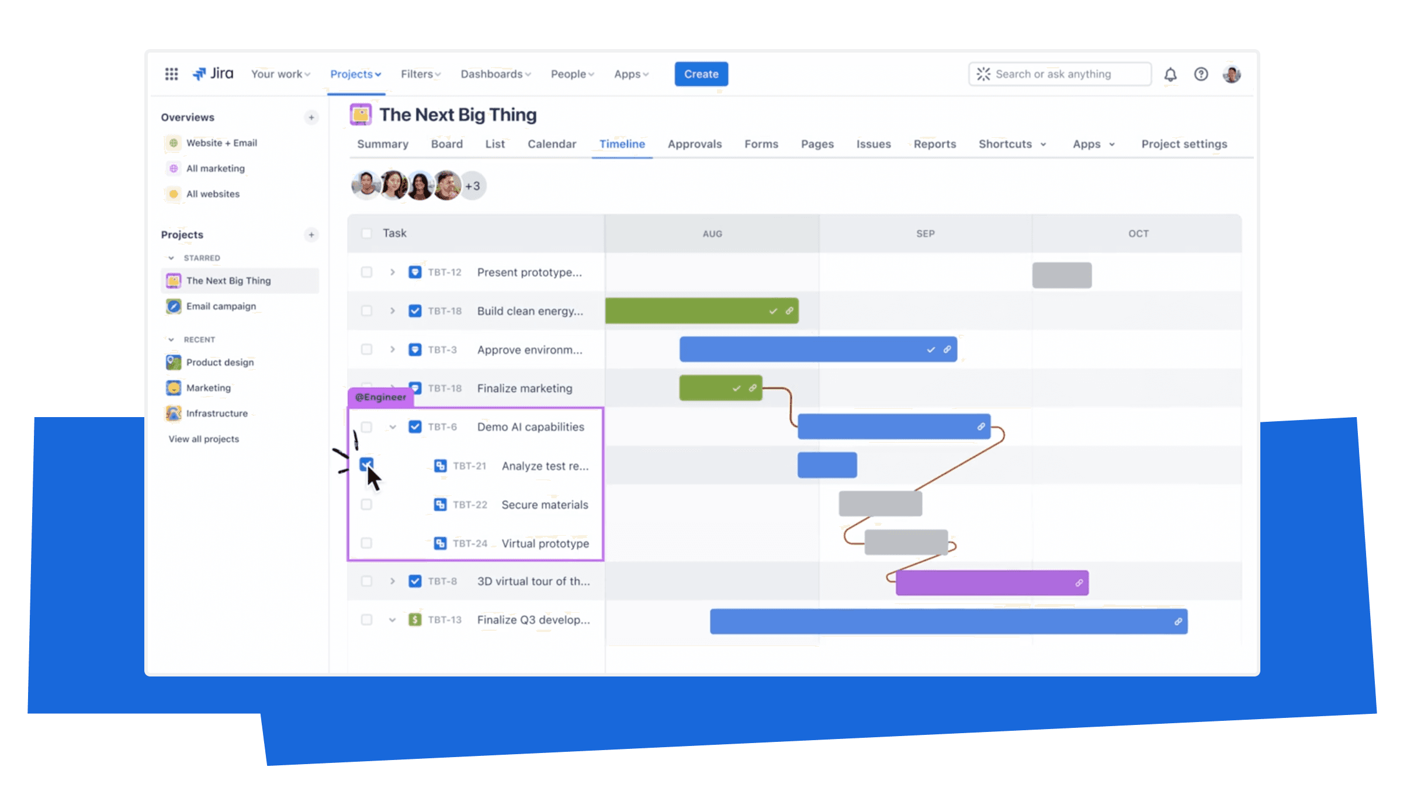Collapse the STARRED projects section
This screenshot has width=1414, height=812.
(171, 258)
